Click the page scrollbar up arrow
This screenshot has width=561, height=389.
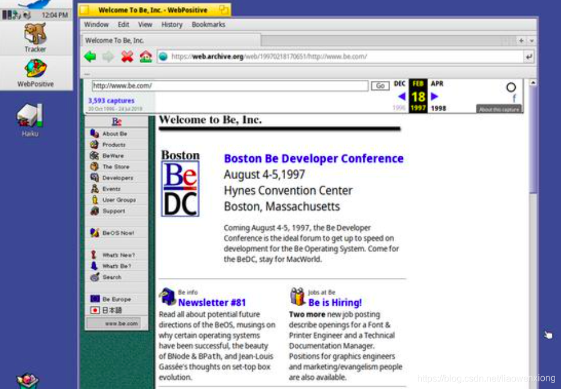(x=533, y=83)
